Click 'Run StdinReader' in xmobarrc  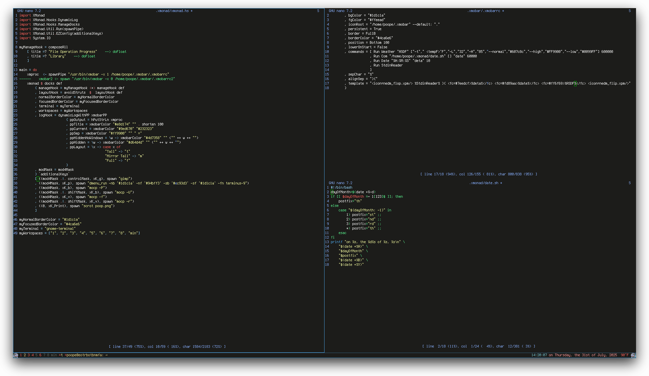(388, 65)
